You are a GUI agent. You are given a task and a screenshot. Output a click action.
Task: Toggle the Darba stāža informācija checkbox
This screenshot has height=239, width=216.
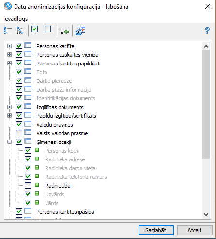[19, 90]
